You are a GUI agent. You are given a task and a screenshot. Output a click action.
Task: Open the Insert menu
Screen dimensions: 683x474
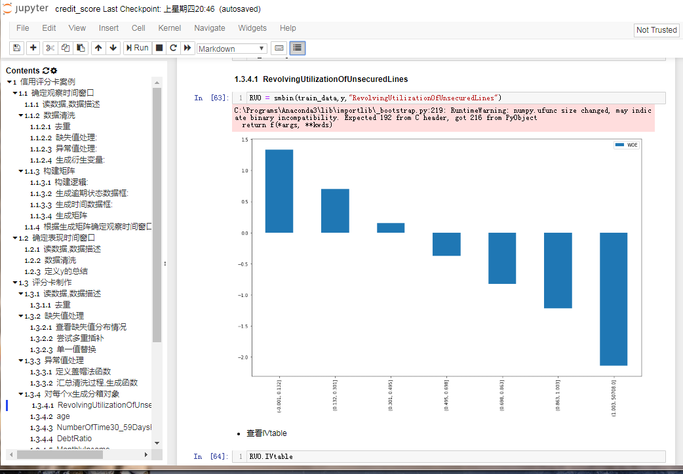click(108, 28)
